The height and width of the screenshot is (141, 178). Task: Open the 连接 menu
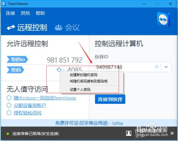coord(10,13)
